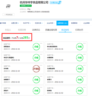This screenshot has height=97, width=92.
Task: Switch to the 失信人 sub-tab
Action: (x=8, y=30)
